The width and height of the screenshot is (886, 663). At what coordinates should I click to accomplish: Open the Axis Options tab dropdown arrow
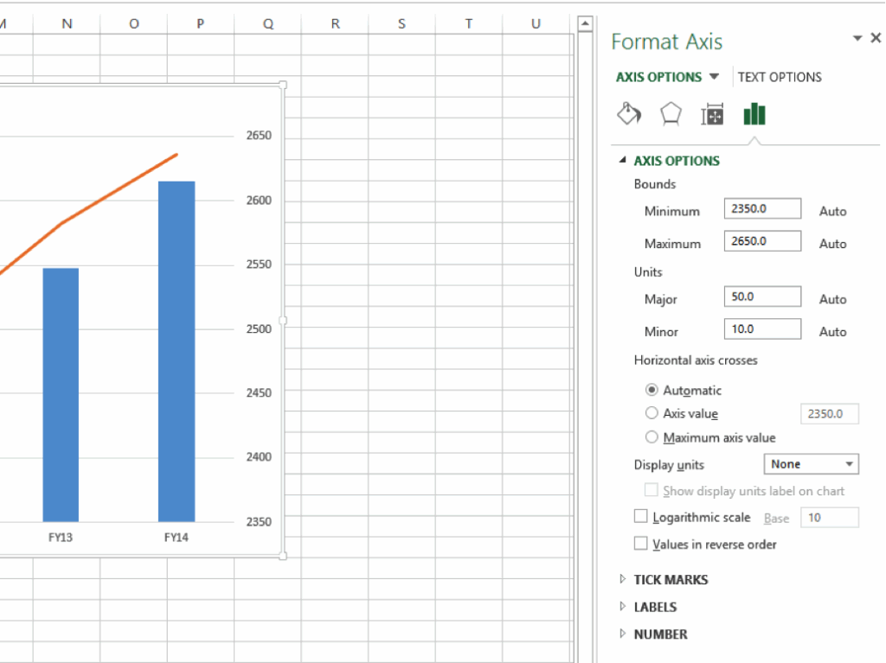tap(714, 77)
